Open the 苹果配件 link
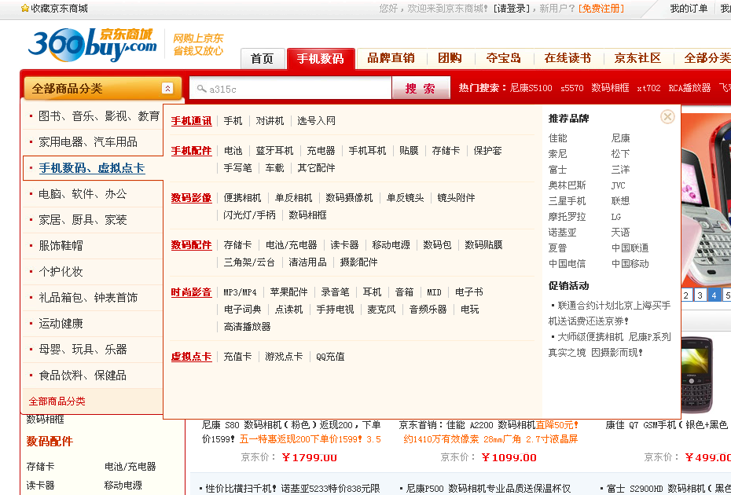 (288, 292)
